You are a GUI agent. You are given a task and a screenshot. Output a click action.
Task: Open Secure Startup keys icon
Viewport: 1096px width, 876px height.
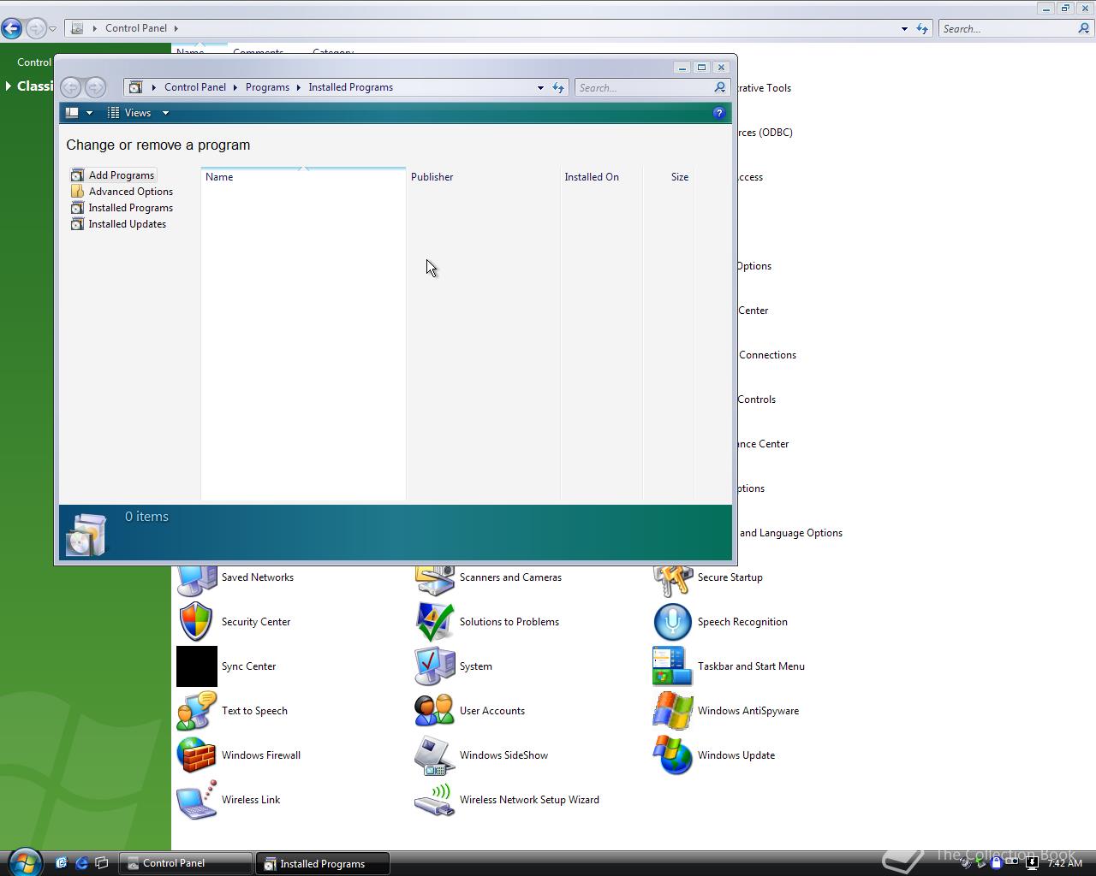tap(672, 580)
